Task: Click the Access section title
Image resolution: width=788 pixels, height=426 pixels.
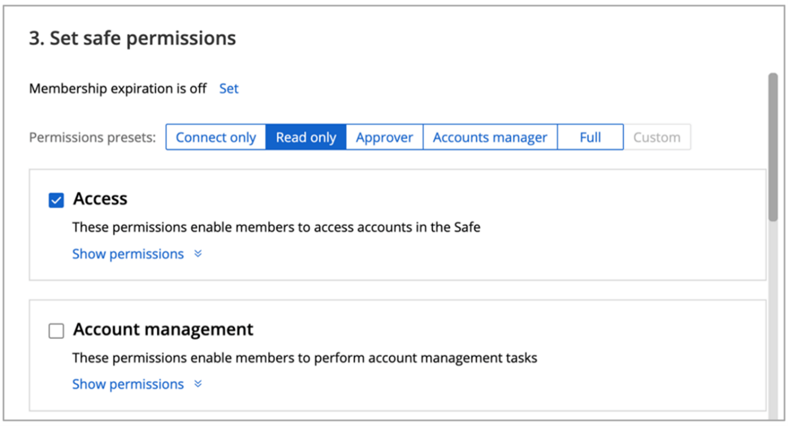Action: pos(100,199)
